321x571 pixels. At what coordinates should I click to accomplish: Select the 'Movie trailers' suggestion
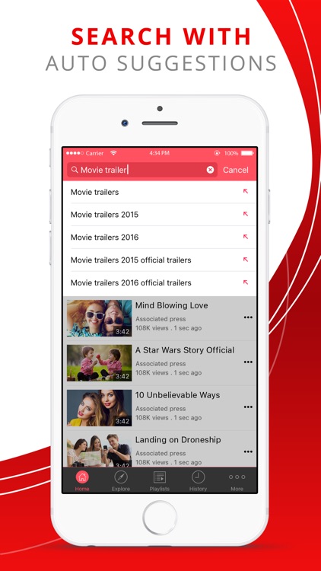click(x=160, y=192)
